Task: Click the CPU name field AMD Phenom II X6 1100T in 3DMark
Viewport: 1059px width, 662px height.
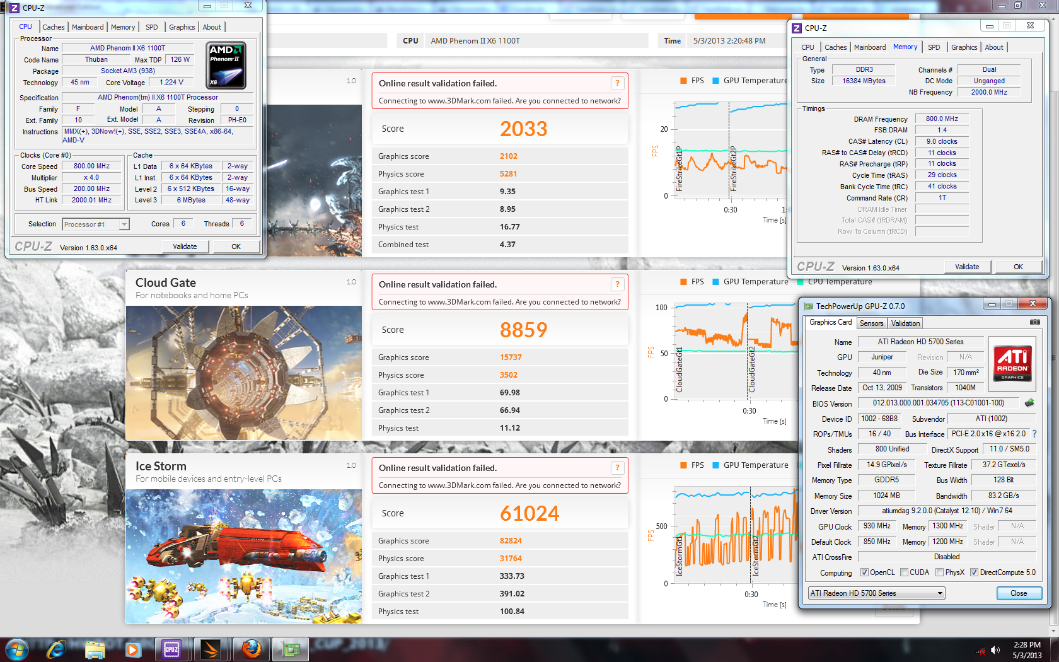Action: (x=536, y=41)
